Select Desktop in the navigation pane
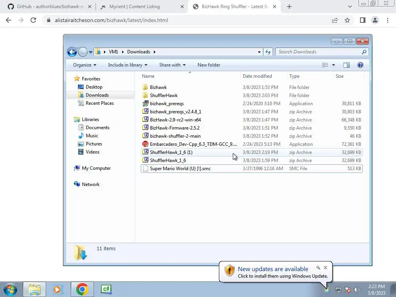The image size is (396, 297). 90,87
